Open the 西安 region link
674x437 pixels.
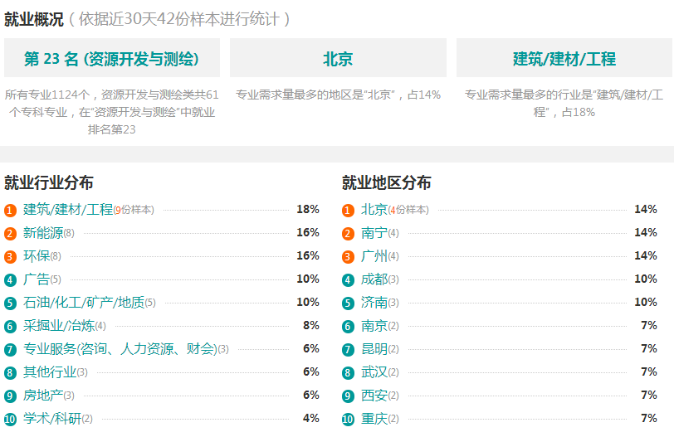(x=374, y=395)
